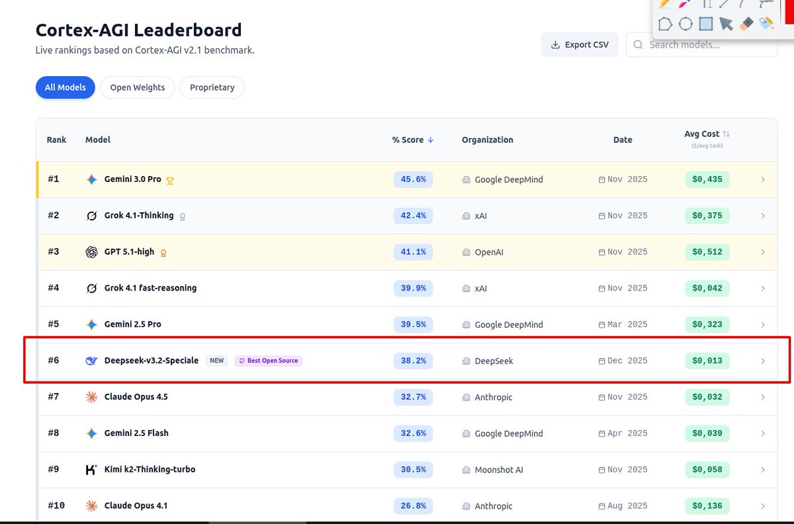
Task: Click the $0,013 average cost value
Action: click(x=707, y=361)
